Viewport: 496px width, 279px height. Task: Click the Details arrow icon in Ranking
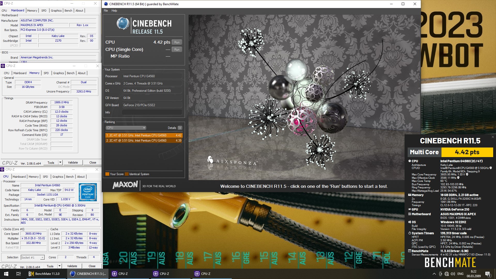pos(180,128)
